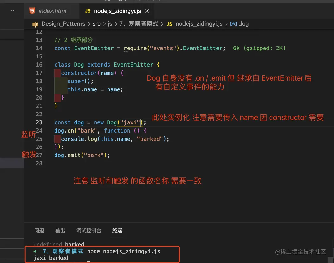
Task: Open the more actions ellipsis menu
Action: [x=14, y=11]
